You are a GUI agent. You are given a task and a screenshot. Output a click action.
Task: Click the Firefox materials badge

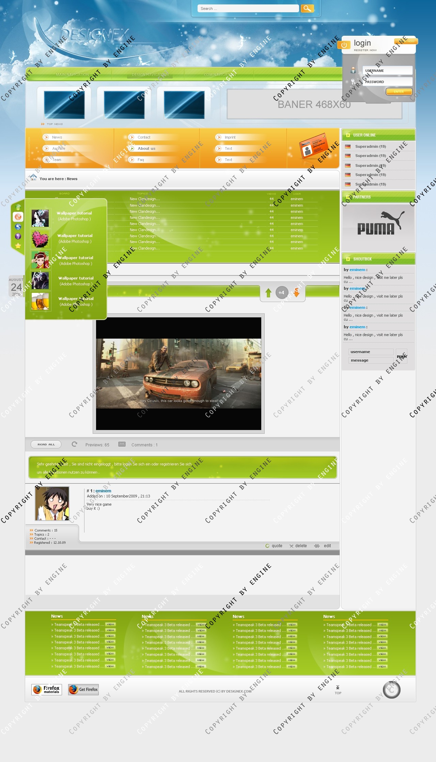47,689
